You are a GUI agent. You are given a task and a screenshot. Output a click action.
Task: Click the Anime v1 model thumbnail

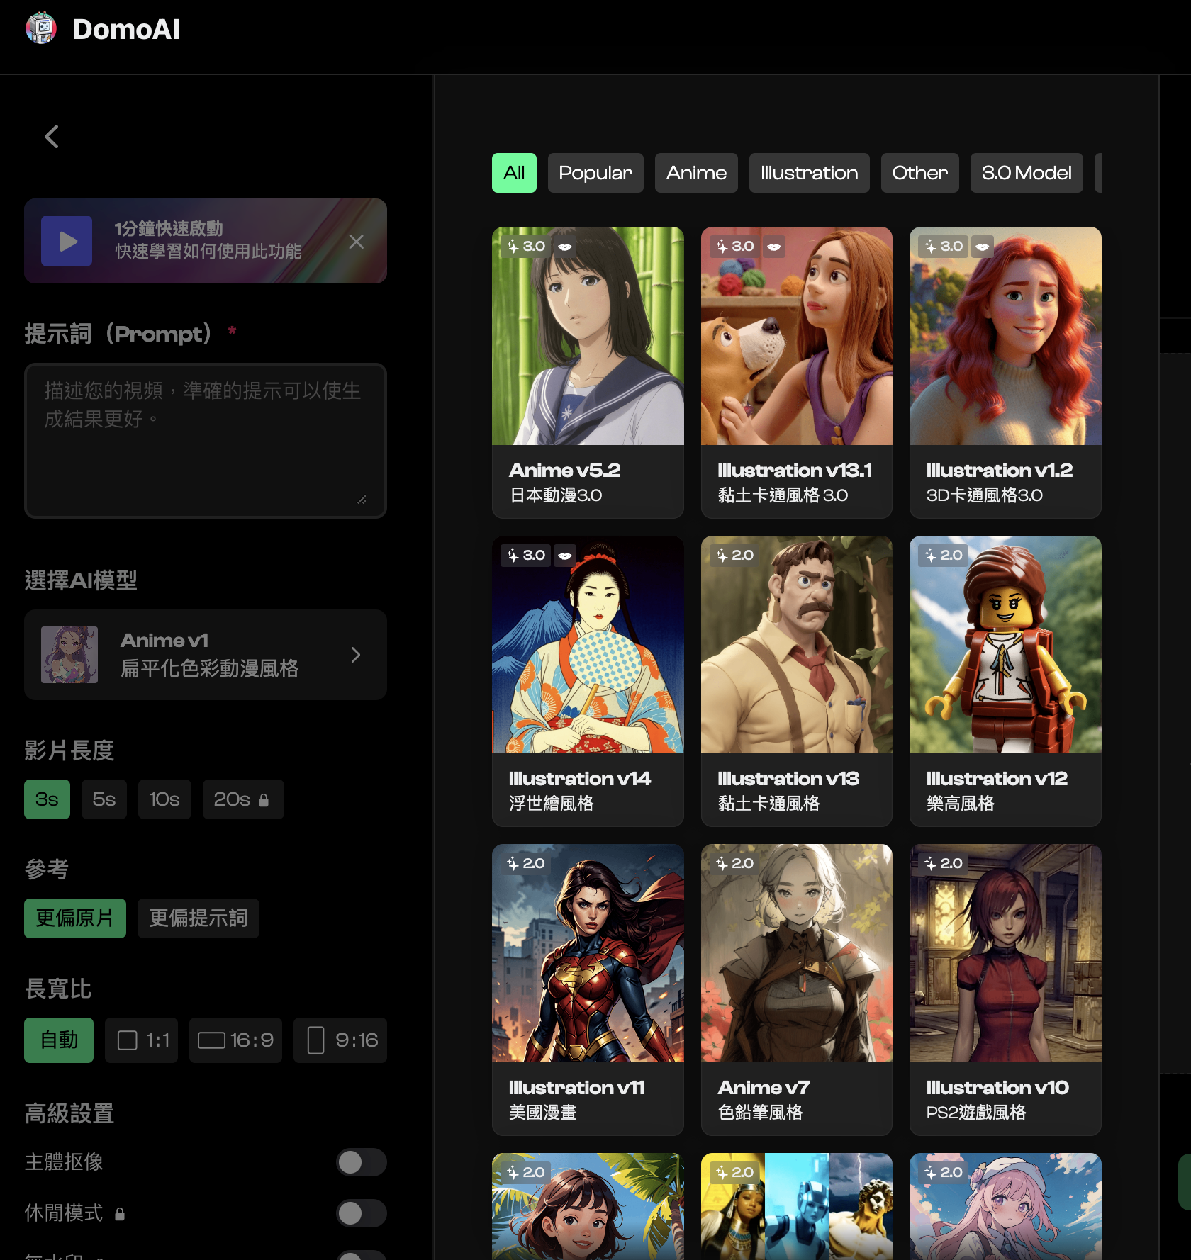point(69,655)
